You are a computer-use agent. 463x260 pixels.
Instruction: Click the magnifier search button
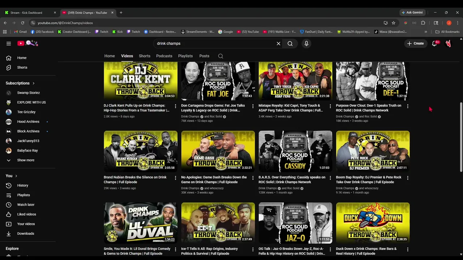(x=290, y=43)
